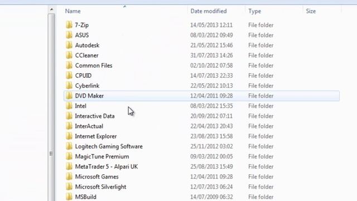Image resolution: width=357 pixels, height=201 pixels.
Task: Select the CPUID folder name
Action: pyautogui.click(x=83, y=75)
